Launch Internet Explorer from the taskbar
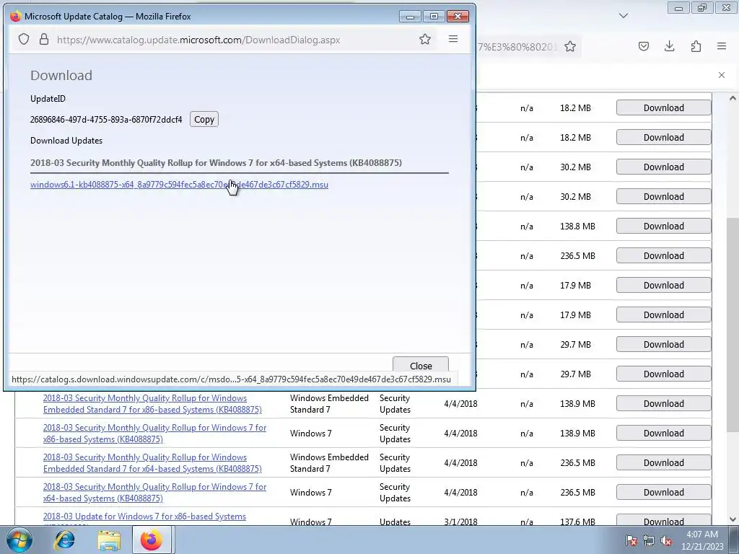The width and height of the screenshot is (739, 554). point(64,540)
